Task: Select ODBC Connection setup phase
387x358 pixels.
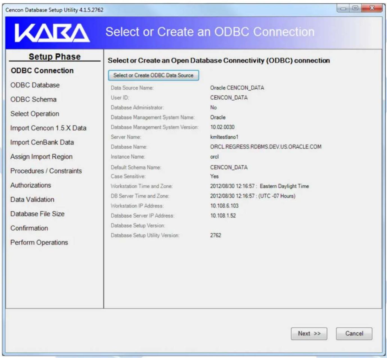Action: 42,71
